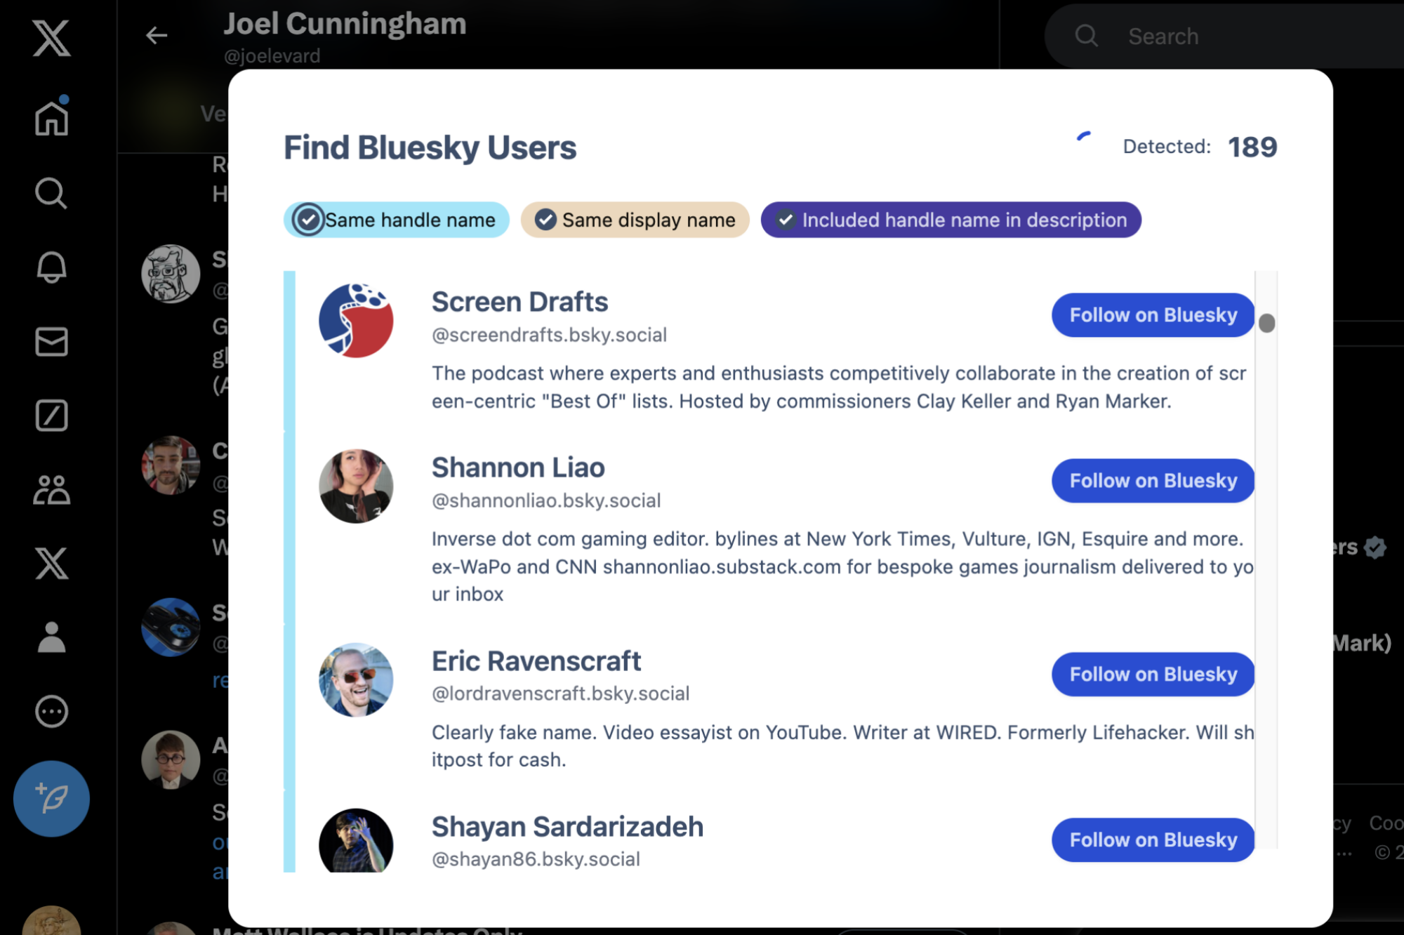This screenshot has height=935, width=1404.
Task: Select the search icon in sidebar
Action: [51, 193]
